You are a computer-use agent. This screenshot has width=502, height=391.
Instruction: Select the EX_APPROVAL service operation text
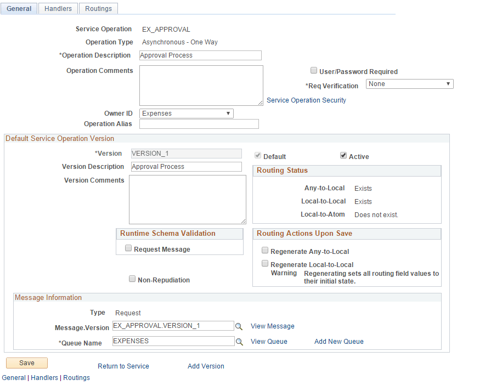pyautogui.click(x=166, y=30)
